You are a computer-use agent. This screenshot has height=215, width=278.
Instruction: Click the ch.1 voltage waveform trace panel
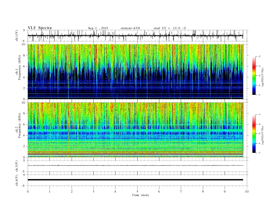point(138,35)
